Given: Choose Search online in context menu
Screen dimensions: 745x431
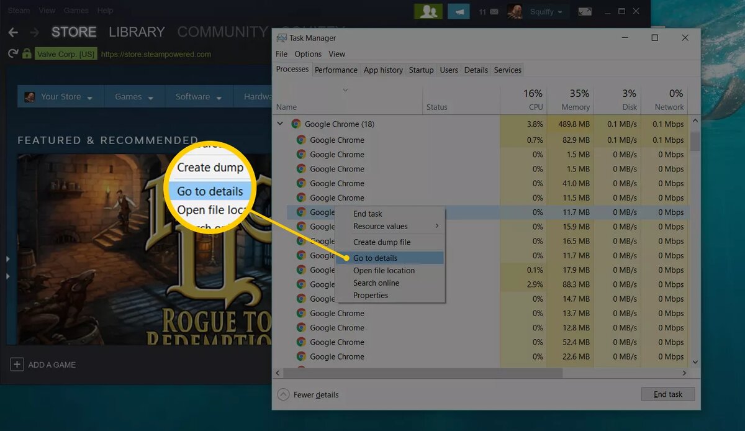Looking at the screenshot, I should click(390, 283).
